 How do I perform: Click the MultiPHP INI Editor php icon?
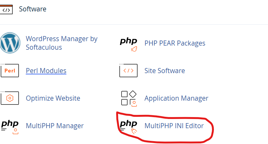pos(129,126)
